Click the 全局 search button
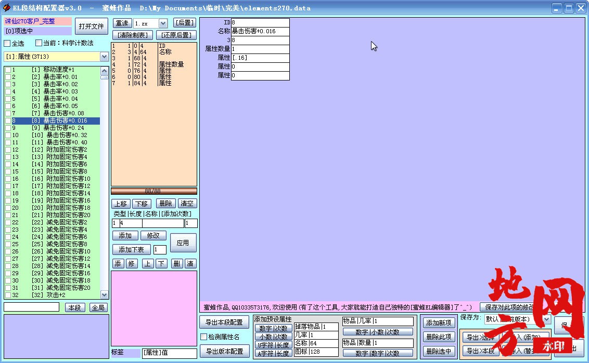 (98, 307)
